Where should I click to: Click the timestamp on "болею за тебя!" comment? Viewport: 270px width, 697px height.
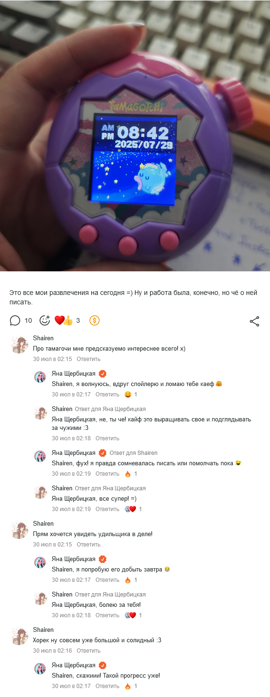point(71,615)
